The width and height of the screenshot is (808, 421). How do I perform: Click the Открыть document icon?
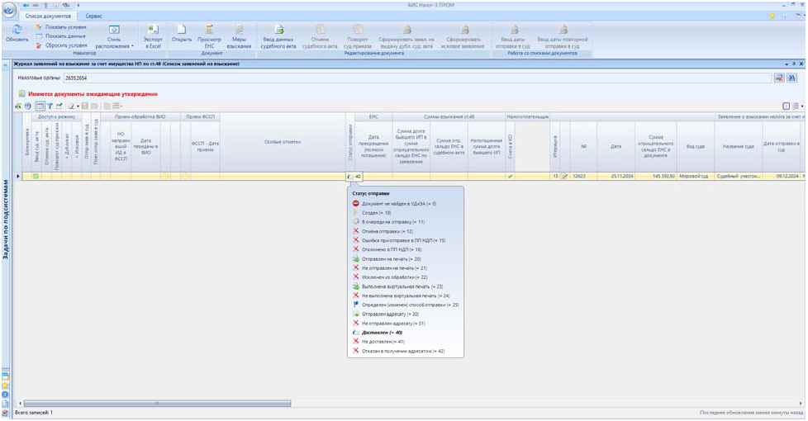pos(181,30)
